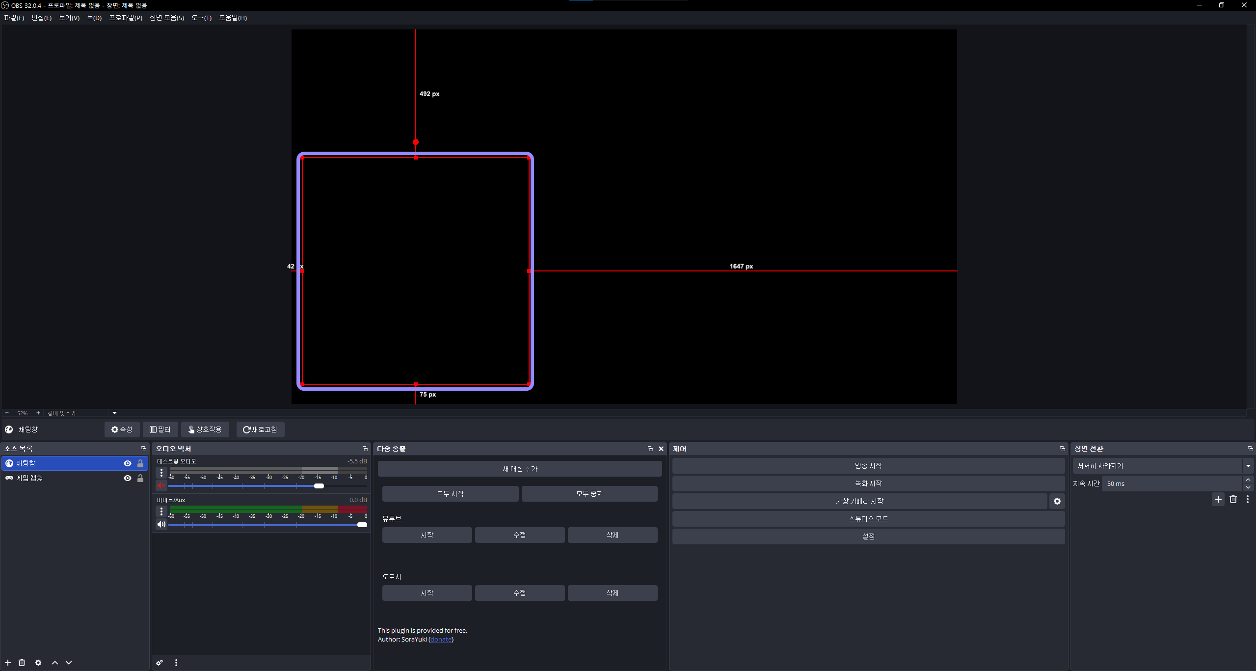Follow the donate link

click(441, 639)
